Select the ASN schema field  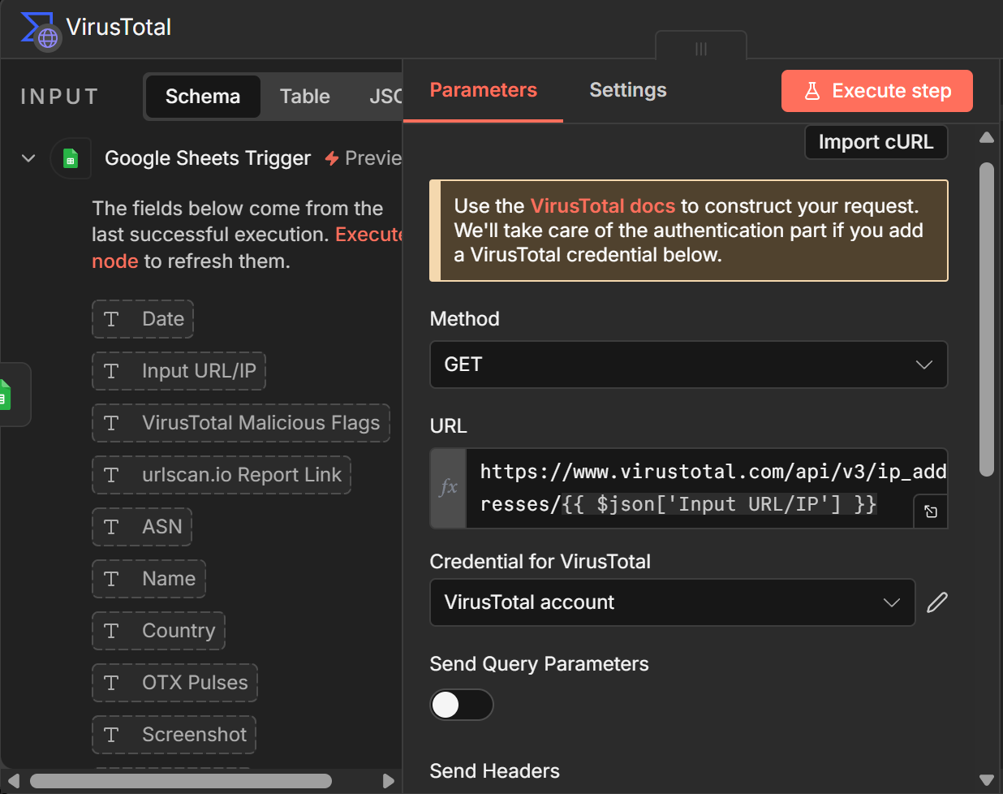point(142,527)
